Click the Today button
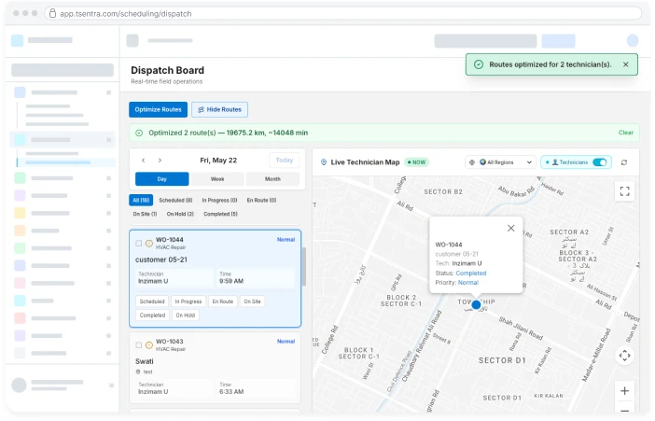The image size is (655, 421). (284, 161)
